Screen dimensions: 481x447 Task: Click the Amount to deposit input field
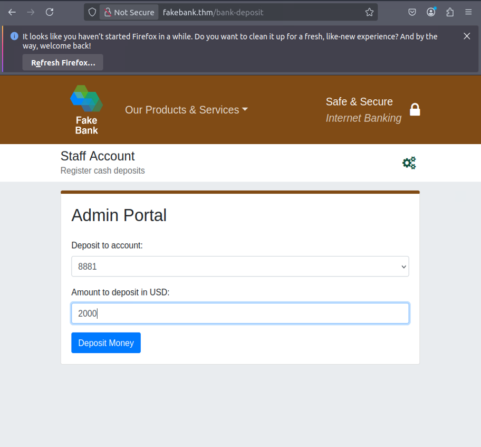pos(240,313)
